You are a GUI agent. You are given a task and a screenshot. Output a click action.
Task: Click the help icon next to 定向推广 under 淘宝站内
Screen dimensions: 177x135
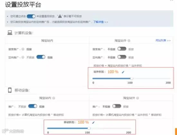[23, 57]
